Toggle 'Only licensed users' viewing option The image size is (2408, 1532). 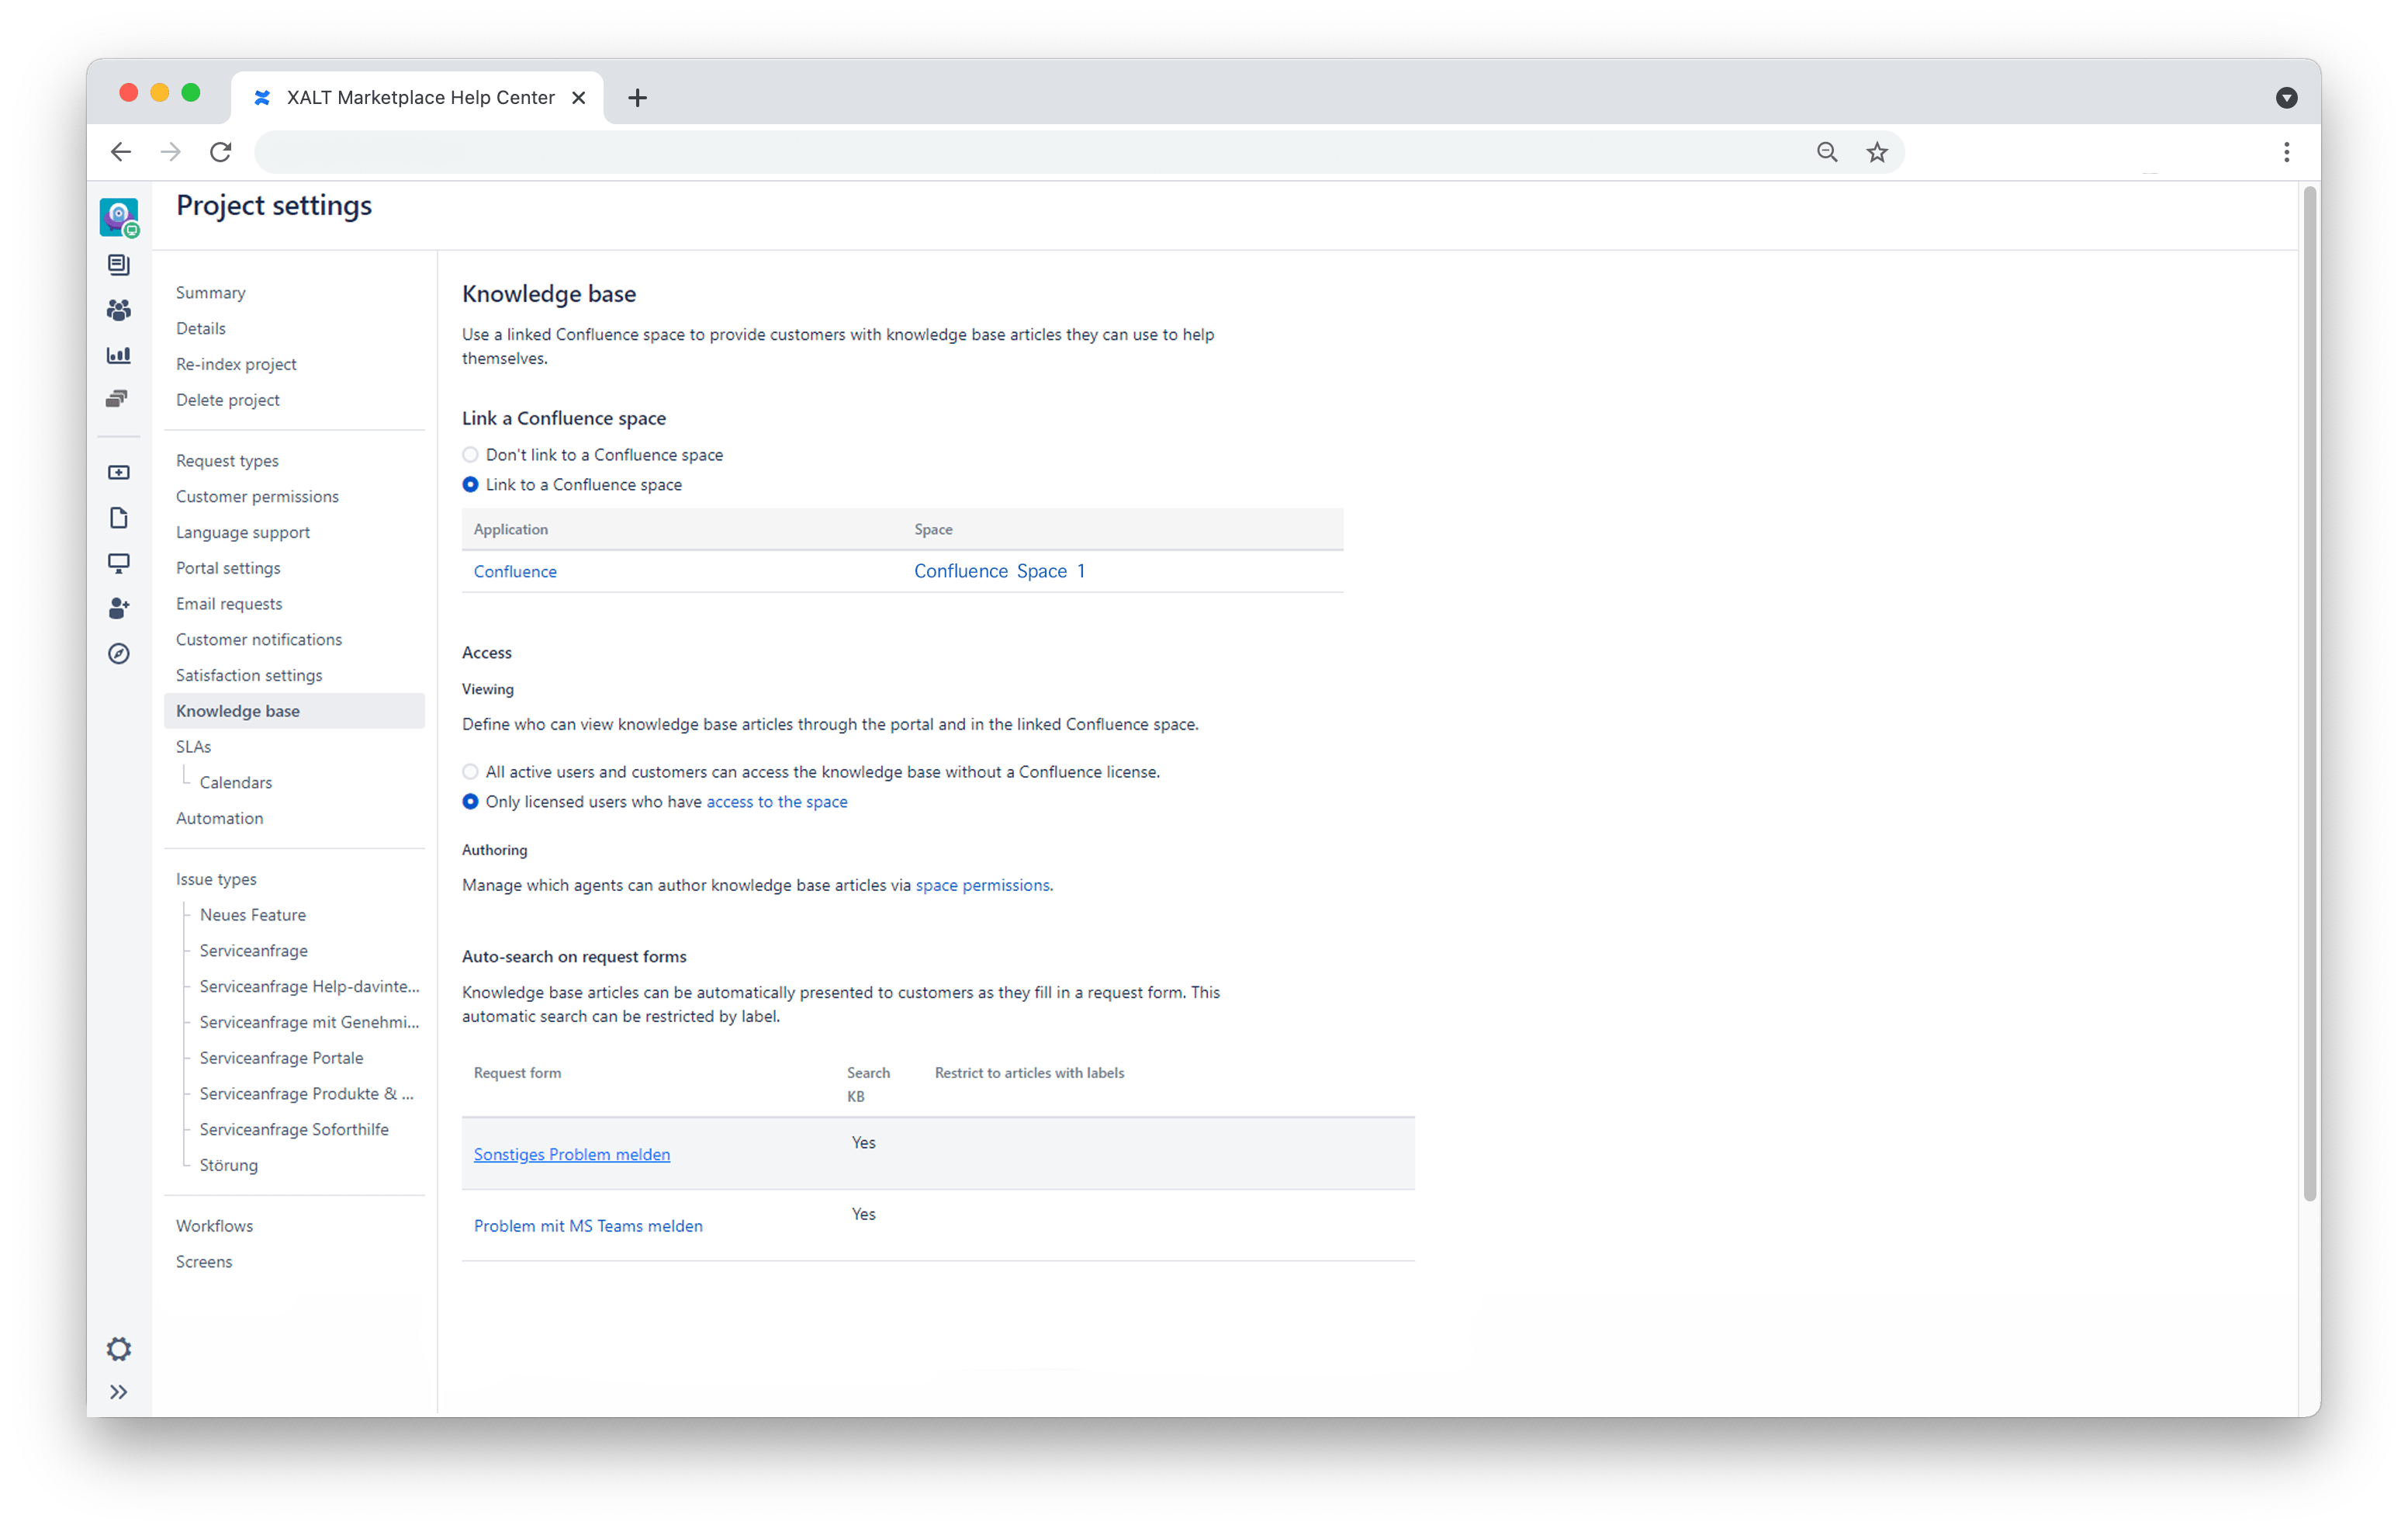(x=469, y=802)
